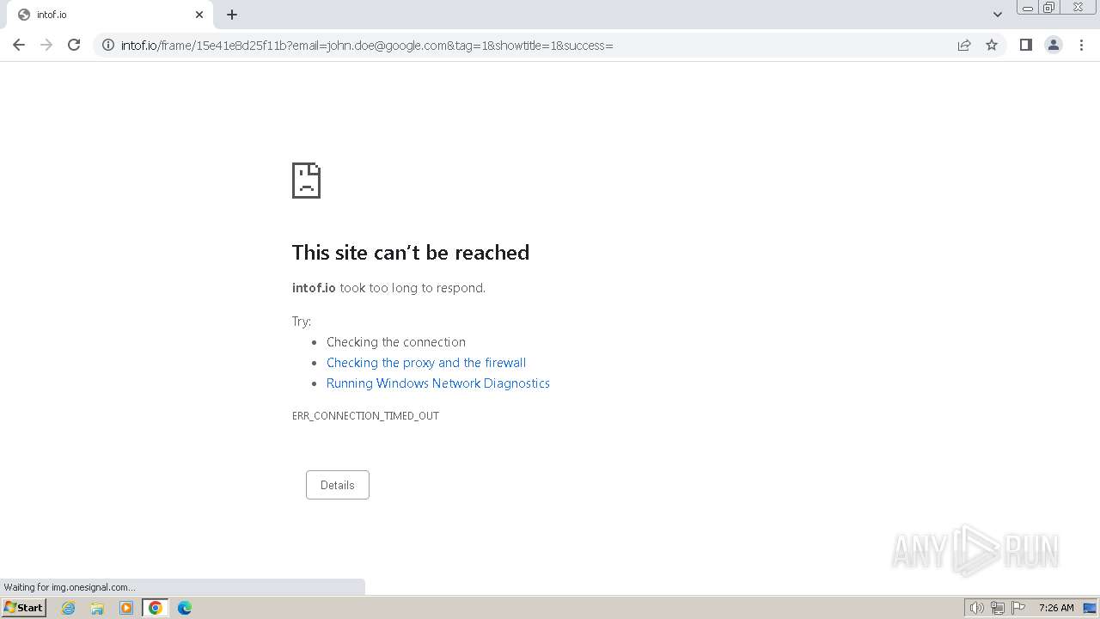Open Running Windows Network Diagnostics link
This screenshot has width=1100, height=619.
pos(438,383)
